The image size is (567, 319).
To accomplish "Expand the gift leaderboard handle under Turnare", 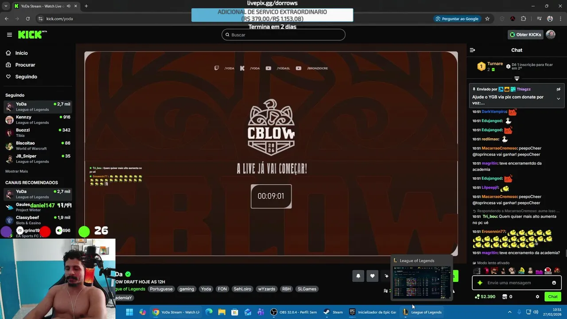I will tap(517, 78).
